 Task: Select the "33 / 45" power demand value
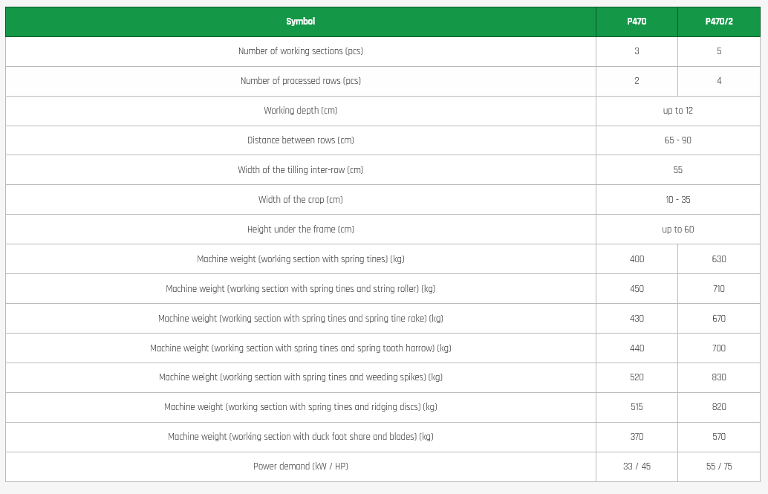click(637, 467)
